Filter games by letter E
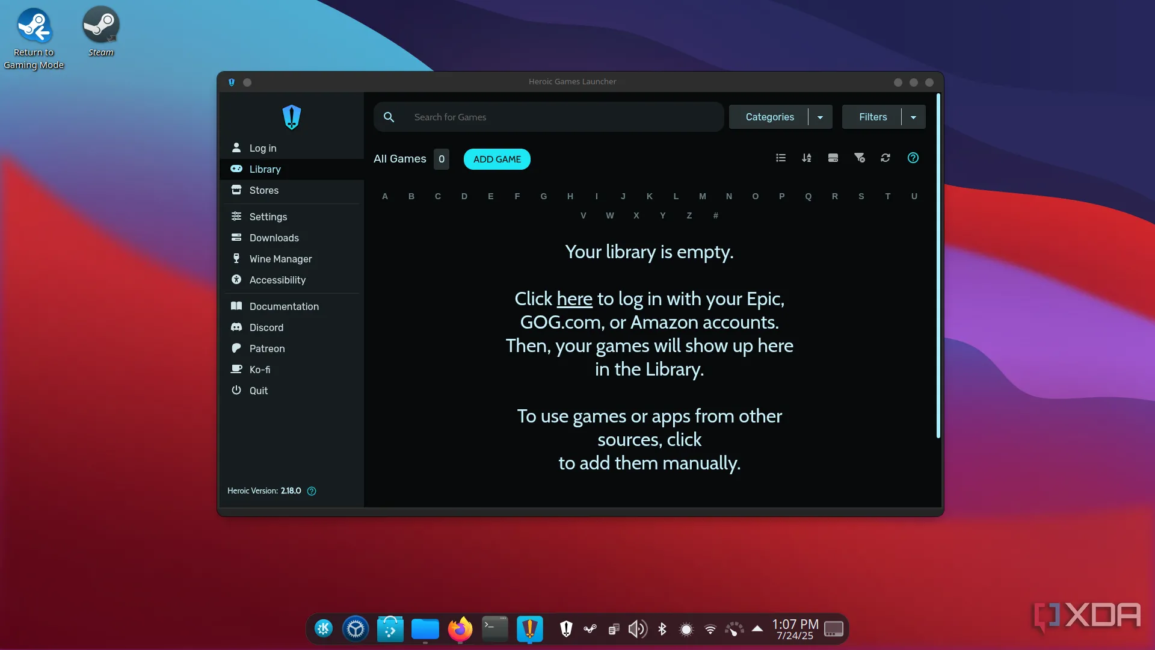Viewport: 1155px width, 650px height. 491,196
